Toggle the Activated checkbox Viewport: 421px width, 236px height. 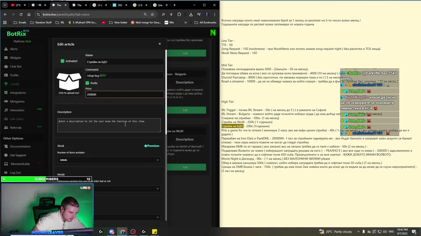[62, 61]
